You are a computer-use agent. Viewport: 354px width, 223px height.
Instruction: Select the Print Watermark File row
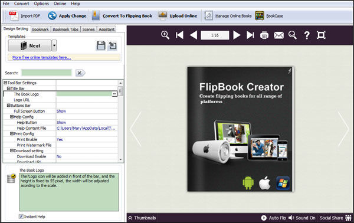pyautogui.click(x=61, y=145)
